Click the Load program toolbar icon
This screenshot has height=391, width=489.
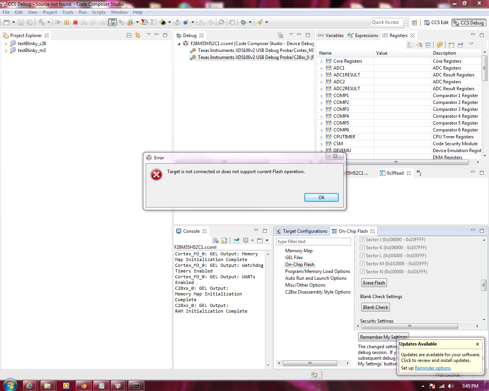point(130,22)
